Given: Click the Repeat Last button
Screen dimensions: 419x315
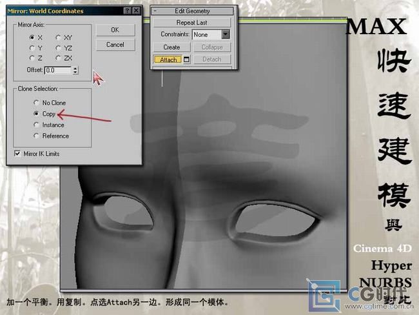Looking at the screenshot, I should click(x=192, y=23).
